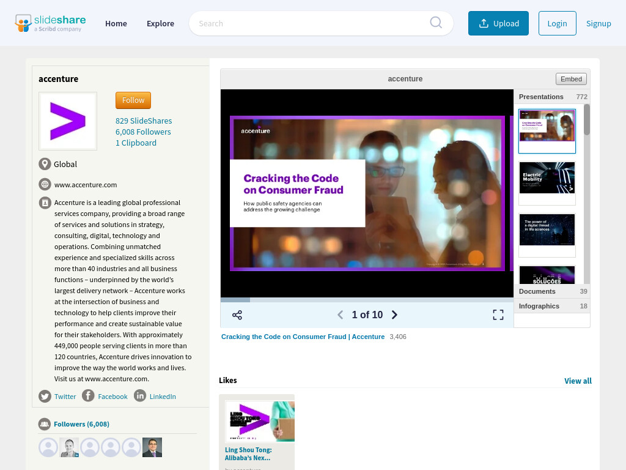Image resolution: width=626 pixels, height=470 pixels.
Task: Open the Explore menu item
Action: click(x=161, y=24)
